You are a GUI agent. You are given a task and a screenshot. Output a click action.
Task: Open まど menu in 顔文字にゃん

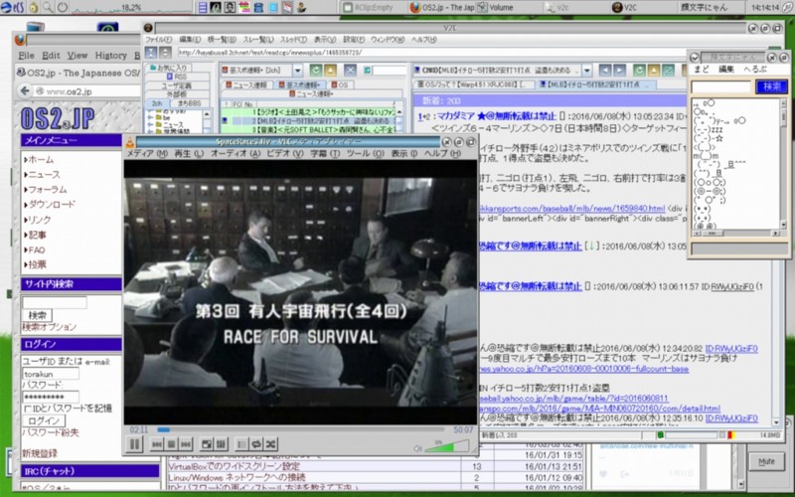pos(702,70)
